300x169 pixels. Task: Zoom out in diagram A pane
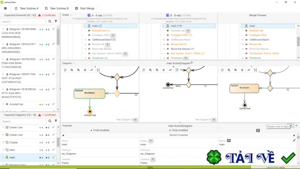72,70
